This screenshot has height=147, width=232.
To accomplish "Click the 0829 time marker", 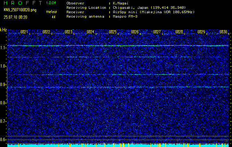I will click(x=201, y=32).
